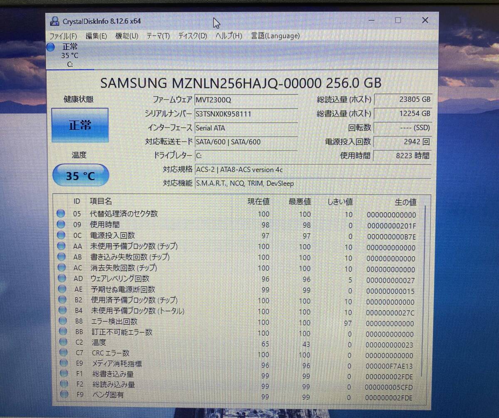Open the 編集 menu
This screenshot has height=418, width=499.
pos(96,36)
